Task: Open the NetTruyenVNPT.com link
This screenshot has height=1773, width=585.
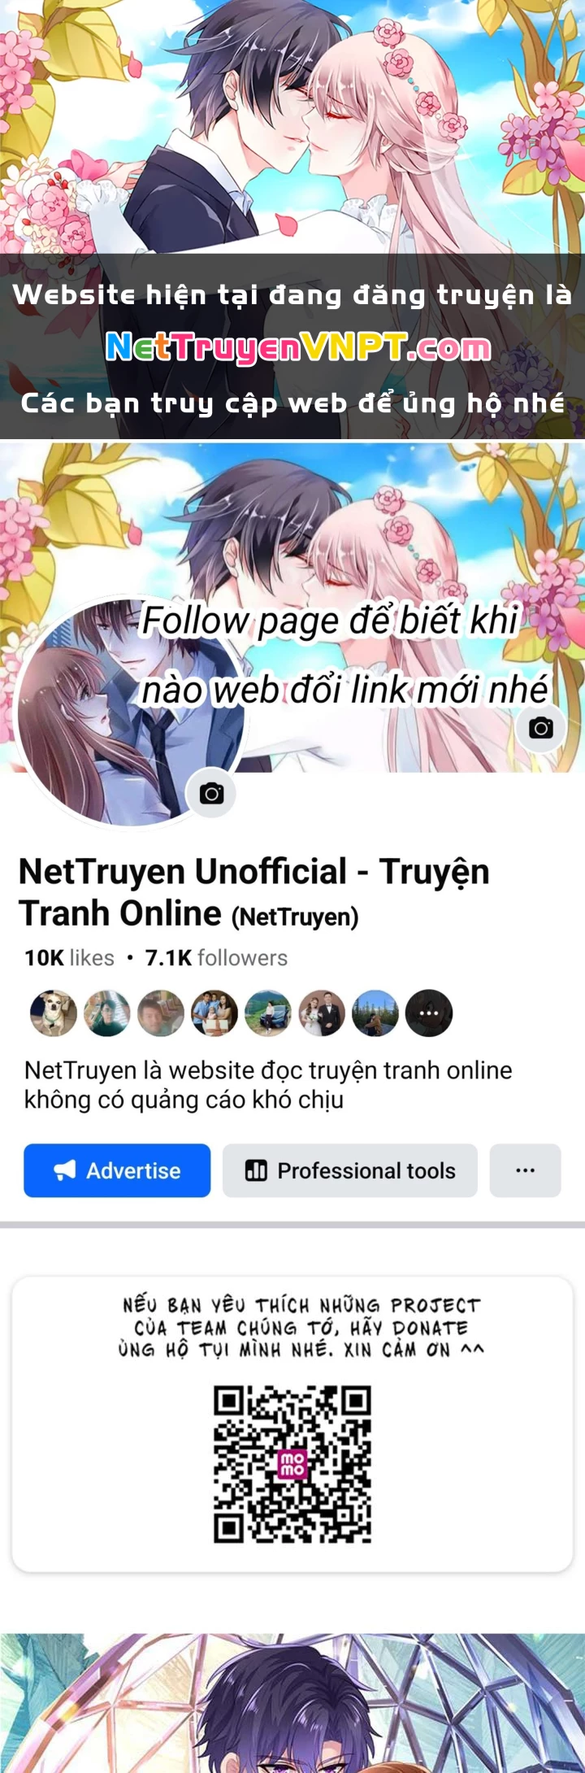Action: click(x=298, y=348)
